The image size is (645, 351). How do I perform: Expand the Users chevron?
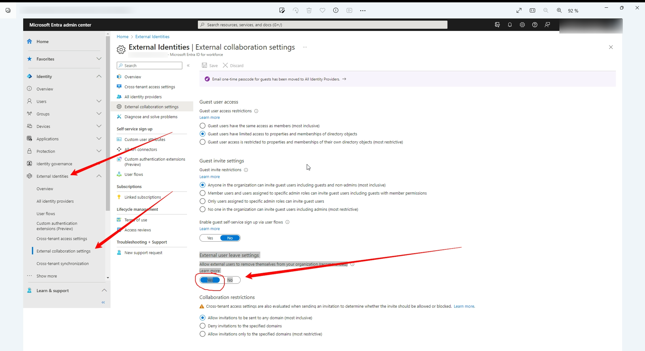(x=99, y=101)
